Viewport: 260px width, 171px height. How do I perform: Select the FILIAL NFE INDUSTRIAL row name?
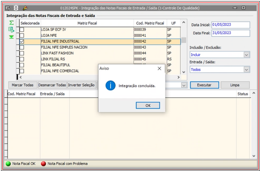pos(60,41)
